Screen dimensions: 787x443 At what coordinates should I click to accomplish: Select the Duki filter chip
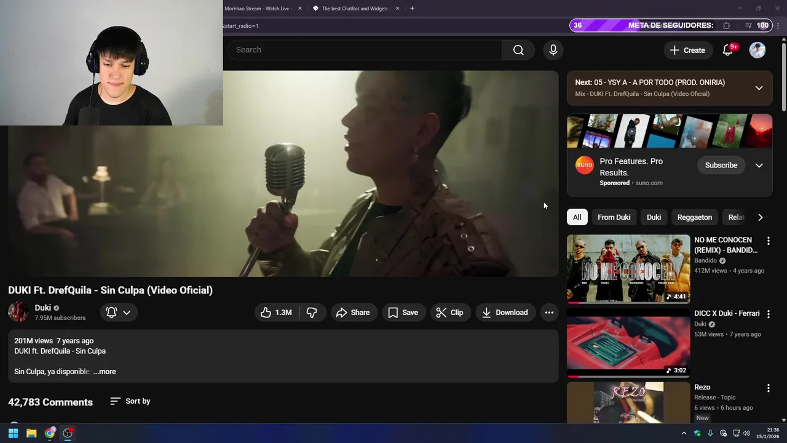pos(654,217)
